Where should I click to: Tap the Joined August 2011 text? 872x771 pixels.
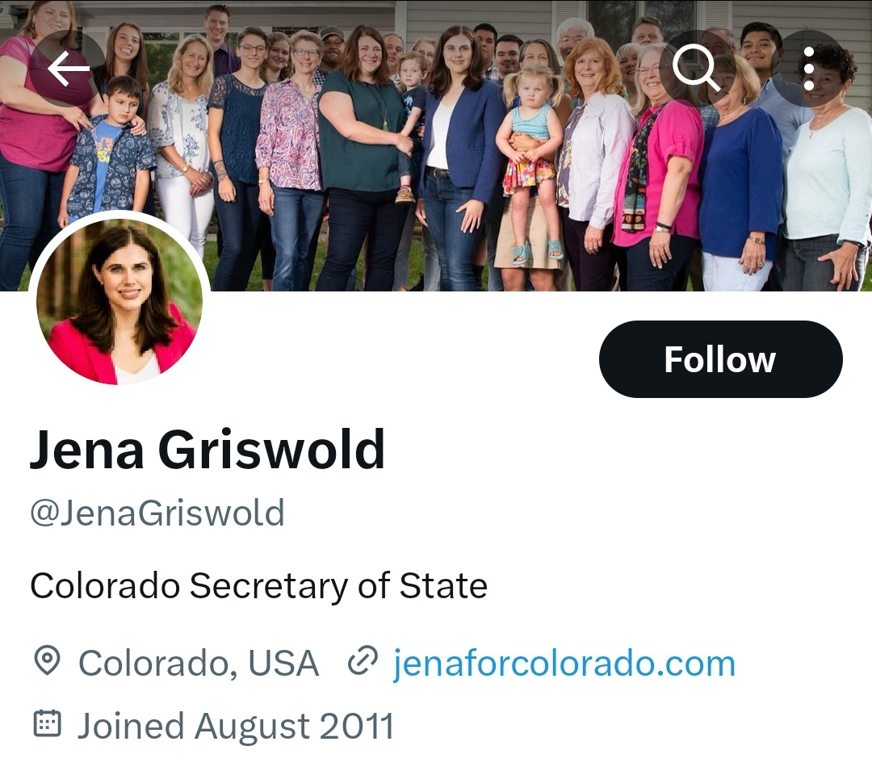(x=235, y=726)
